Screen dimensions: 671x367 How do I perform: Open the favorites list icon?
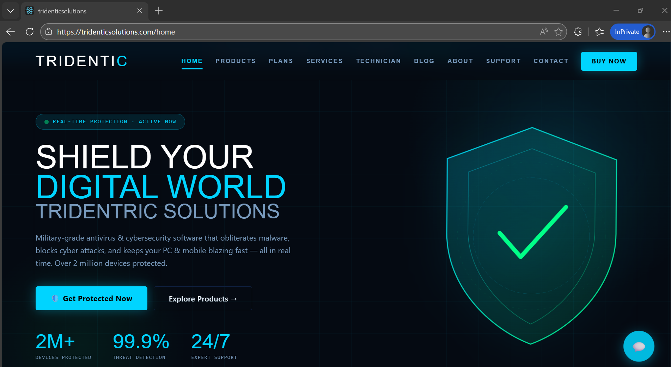click(599, 32)
